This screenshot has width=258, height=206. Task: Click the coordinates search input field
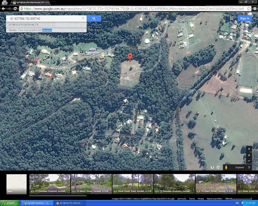44,19
